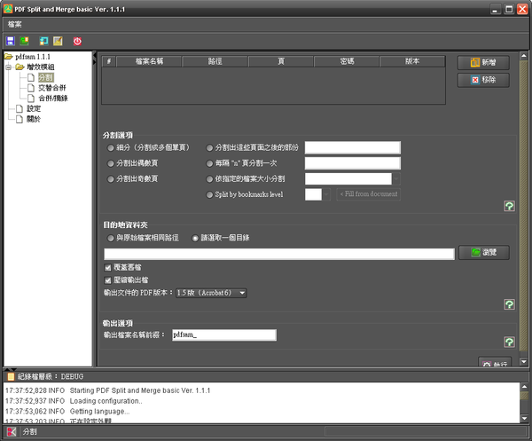Viewport: 532px width, 441px height.
Task: Select 與原始檔案相同路徑 radio button
Action: [x=110, y=238]
